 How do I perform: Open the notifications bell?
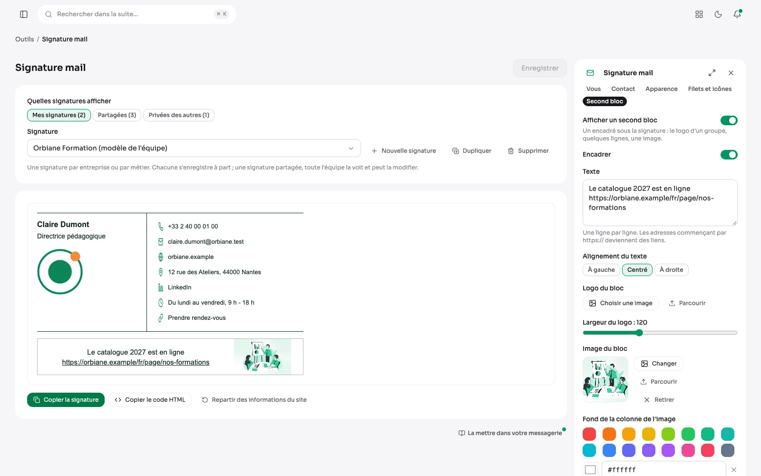[x=737, y=14]
